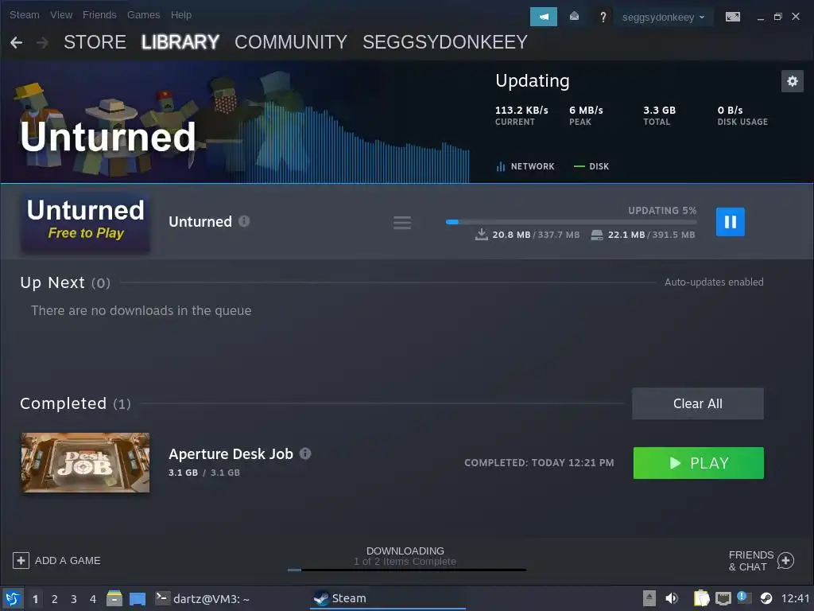
Task: Play Aperture Desk Job
Action: coord(698,463)
